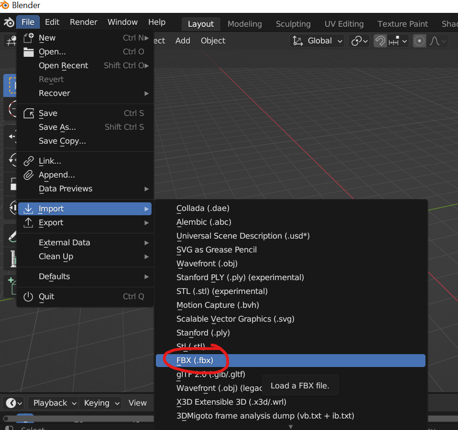Screen dimensions: 458x430
Task: Open the Help menu
Action: 157,22
